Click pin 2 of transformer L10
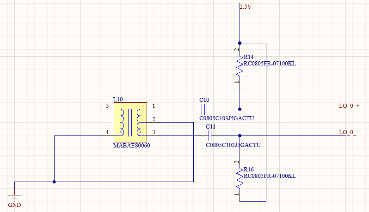The width and height of the screenshot is (369, 212). pyautogui.click(x=154, y=119)
